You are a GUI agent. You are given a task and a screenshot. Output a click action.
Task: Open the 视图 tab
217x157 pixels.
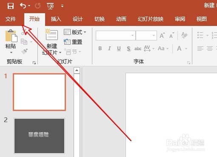(x=202, y=19)
